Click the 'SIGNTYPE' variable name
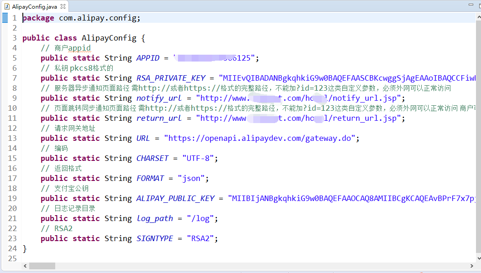This screenshot has width=481, height=273. (x=155, y=239)
